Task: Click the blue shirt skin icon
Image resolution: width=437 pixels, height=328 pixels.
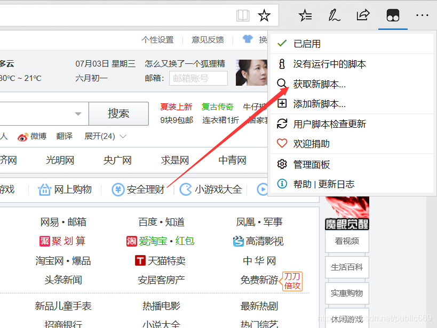Action: pyautogui.click(x=248, y=39)
